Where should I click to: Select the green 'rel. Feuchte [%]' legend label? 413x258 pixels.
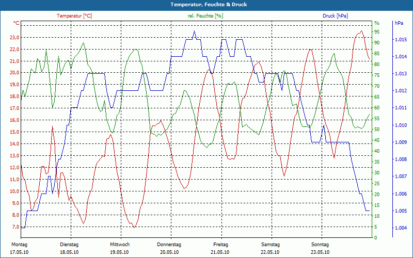coord(205,16)
